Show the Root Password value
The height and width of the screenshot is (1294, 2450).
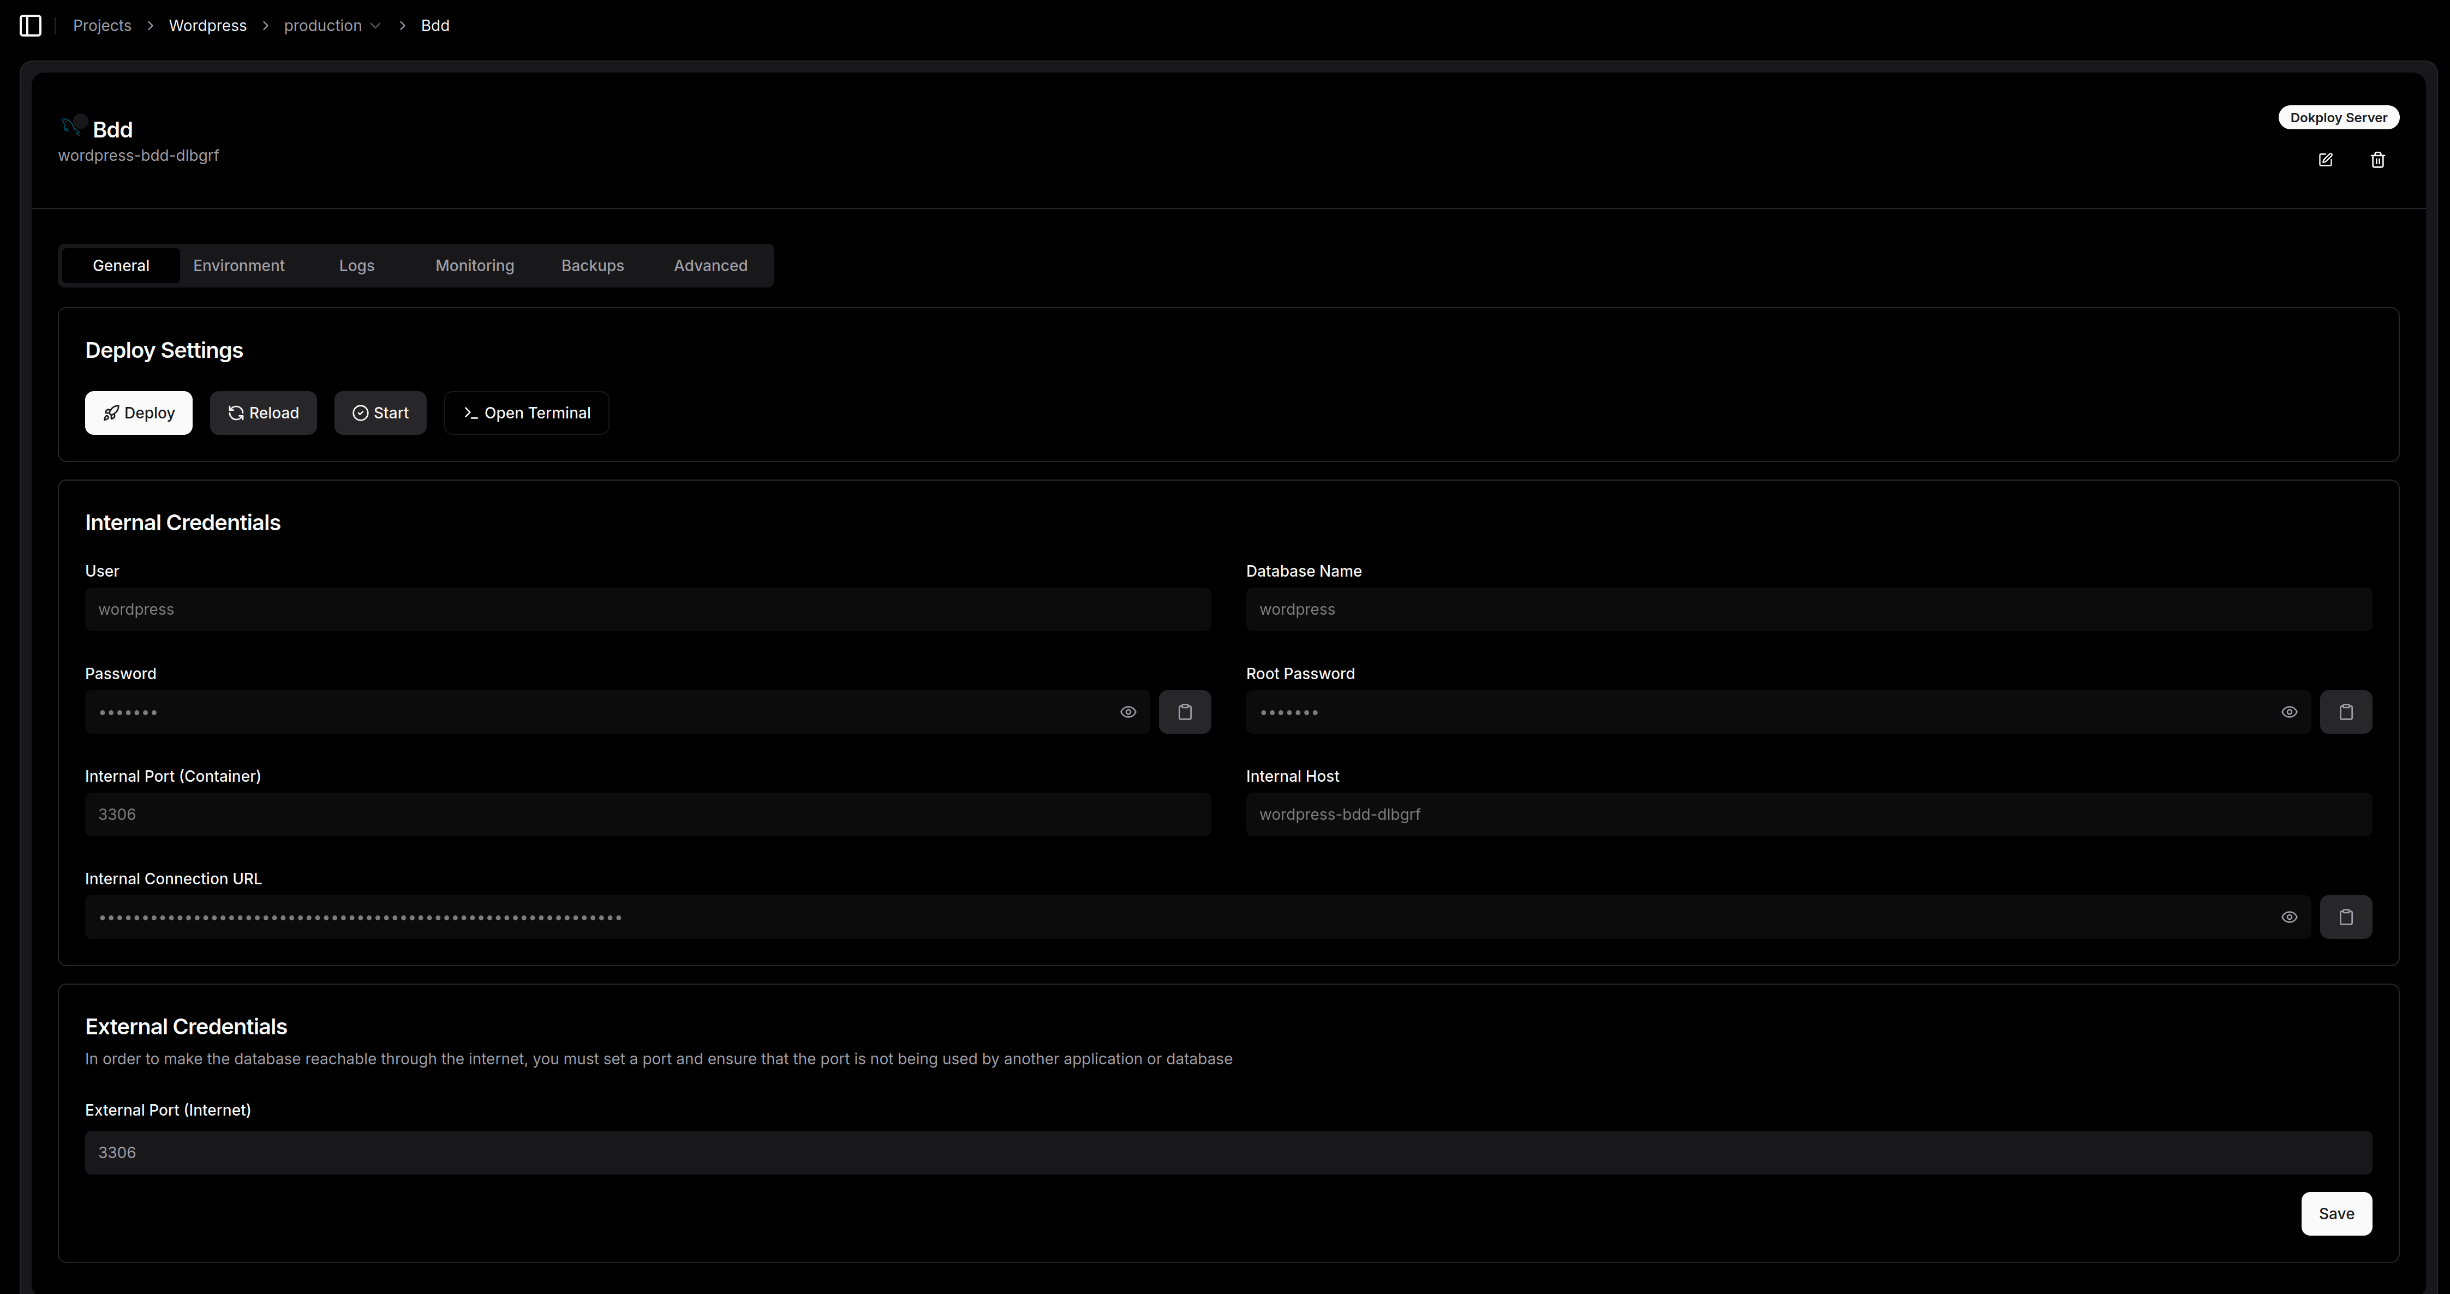[2289, 712]
